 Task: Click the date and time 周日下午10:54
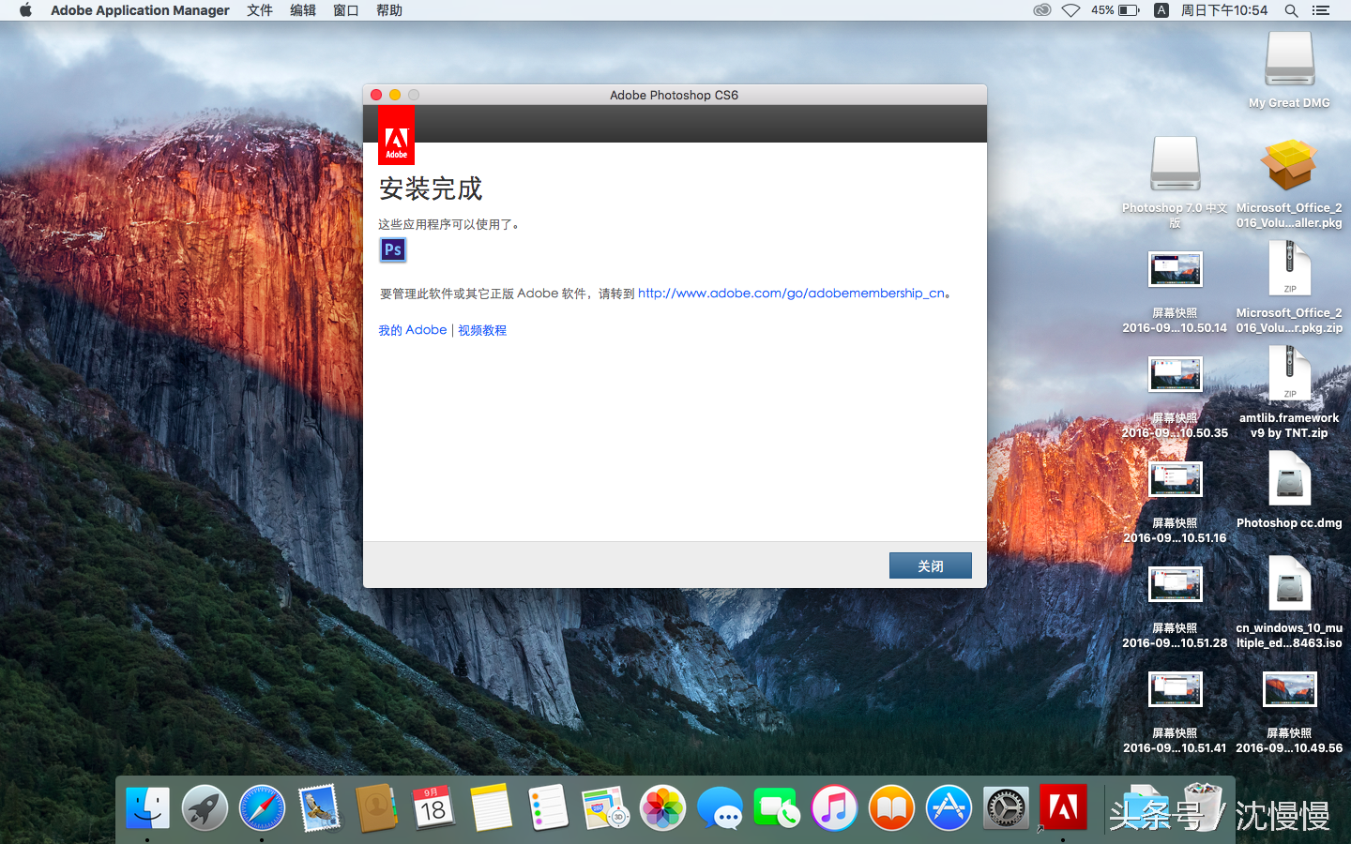coord(1224,10)
